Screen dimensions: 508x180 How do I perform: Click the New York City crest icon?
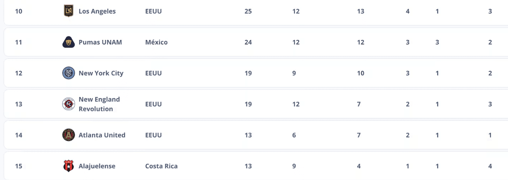point(68,73)
